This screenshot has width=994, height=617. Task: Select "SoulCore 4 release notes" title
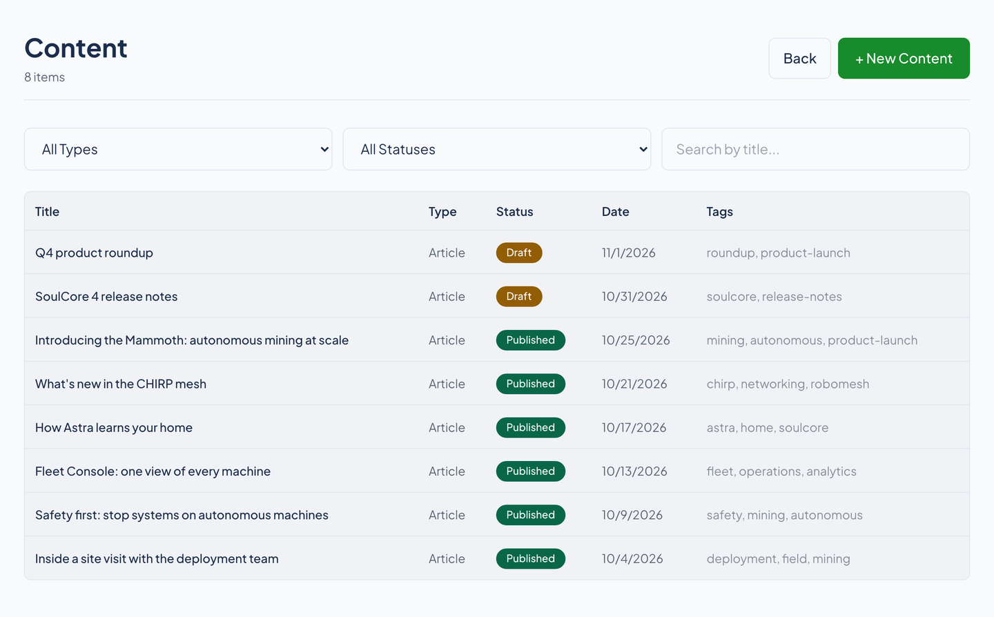tap(106, 296)
